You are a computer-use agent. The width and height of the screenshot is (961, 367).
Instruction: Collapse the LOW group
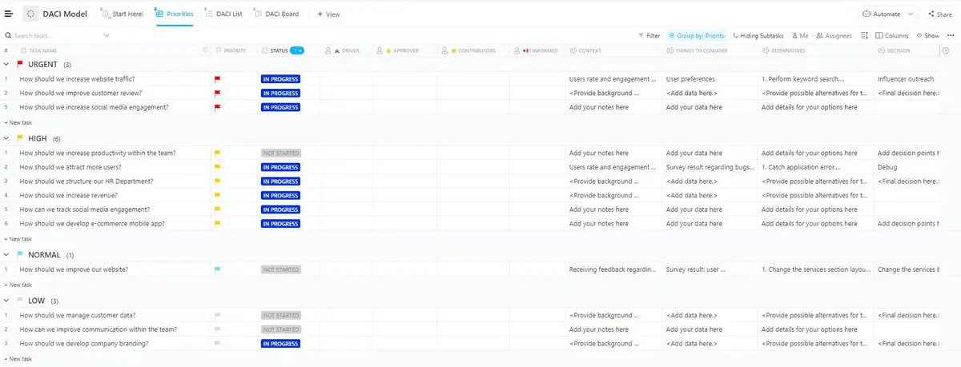point(7,301)
